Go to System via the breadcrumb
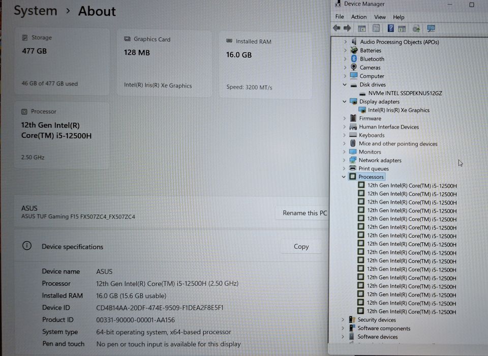This screenshot has height=356, width=488. (x=36, y=10)
